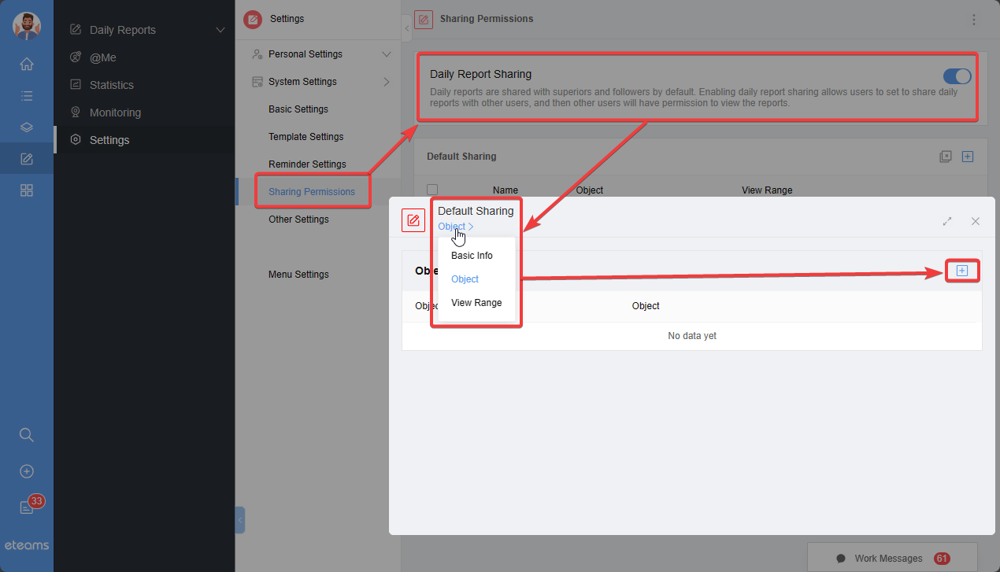Check the select-all checkbox in table header
The height and width of the screenshot is (572, 1000).
(432, 190)
